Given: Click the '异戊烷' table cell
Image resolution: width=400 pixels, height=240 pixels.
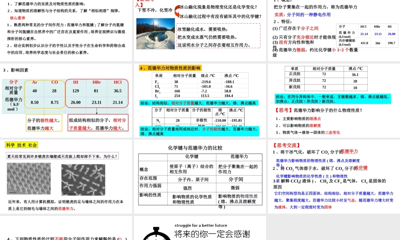Looking at the screenshot, I should [295, 80].
